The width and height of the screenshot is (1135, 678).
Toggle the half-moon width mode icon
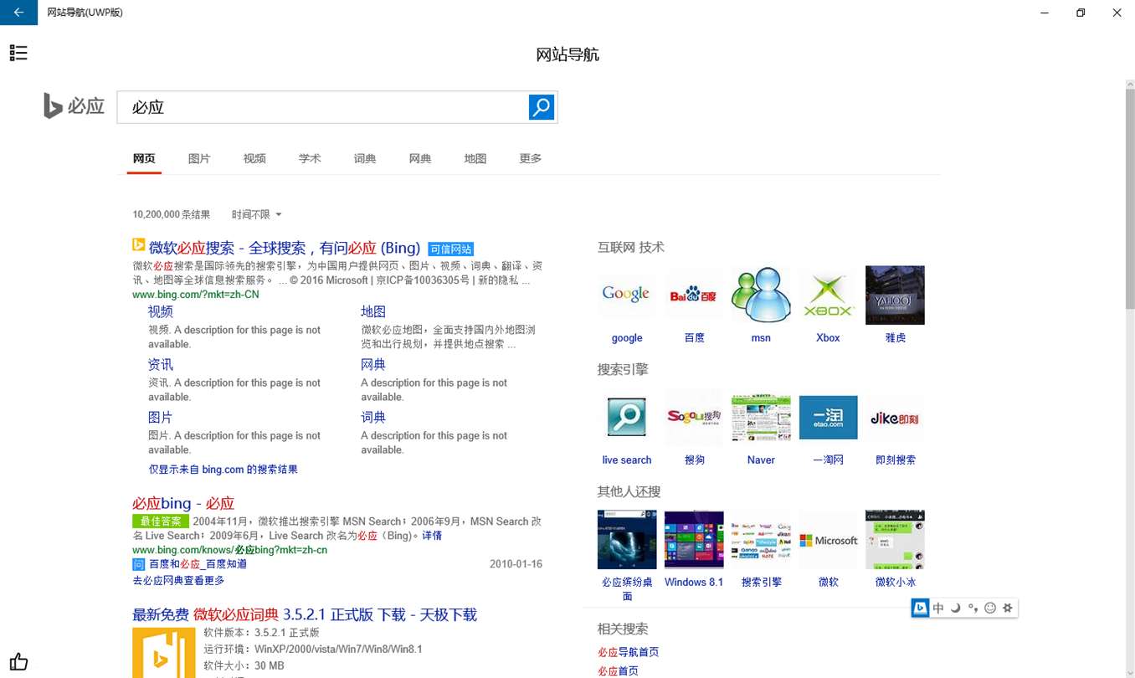(x=955, y=608)
